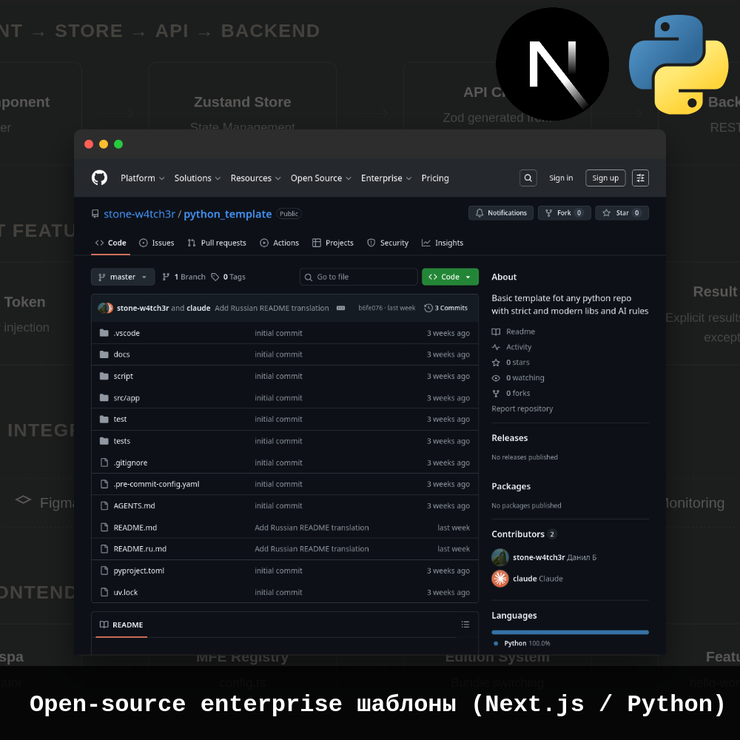Screen dimensions: 740x740
Task: Click the star icon beside 0 stars
Action: 496,363
